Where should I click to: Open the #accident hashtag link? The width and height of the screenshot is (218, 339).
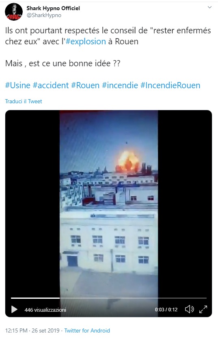click(x=51, y=85)
